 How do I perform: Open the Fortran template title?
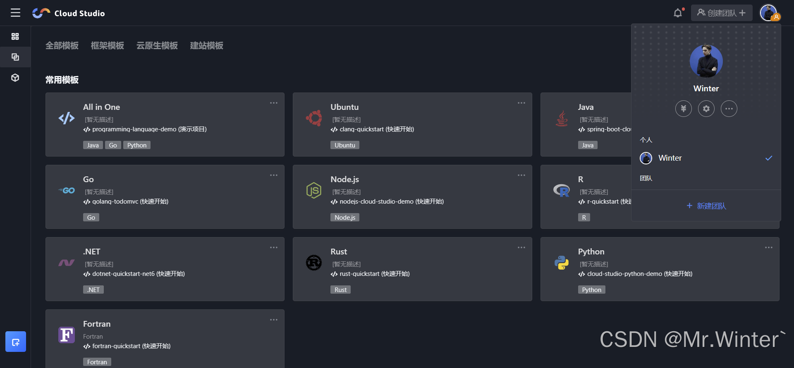pyautogui.click(x=97, y=324)
